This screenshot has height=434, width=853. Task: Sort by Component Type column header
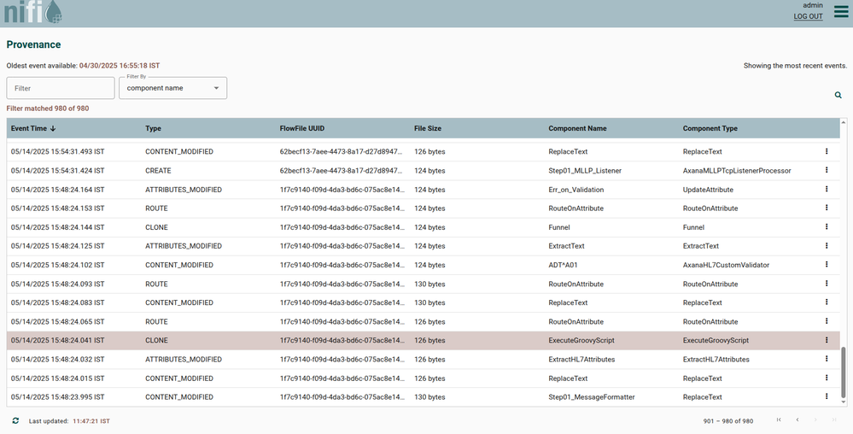coord(710,129)
